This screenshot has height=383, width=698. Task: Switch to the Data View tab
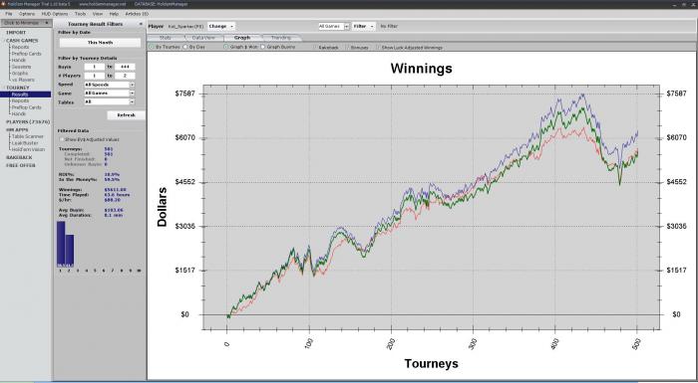(x=203, y=38)
